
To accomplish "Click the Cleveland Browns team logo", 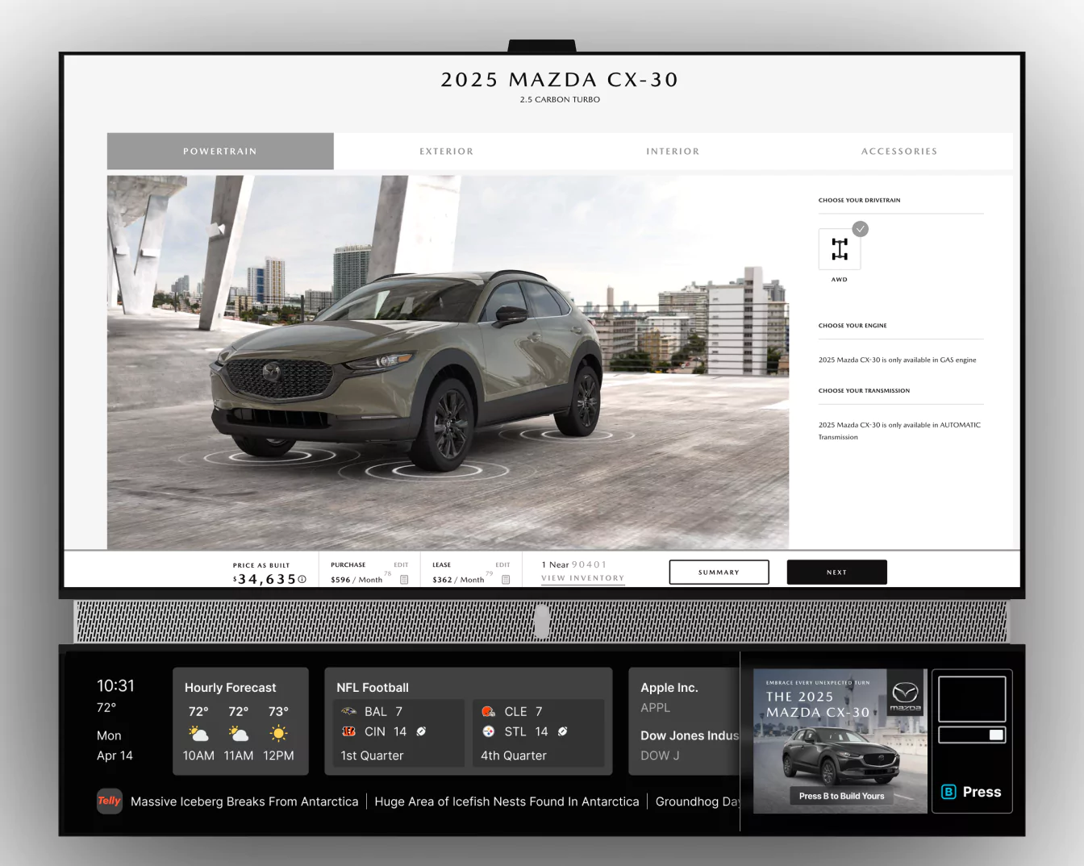I will coord(489,711).
